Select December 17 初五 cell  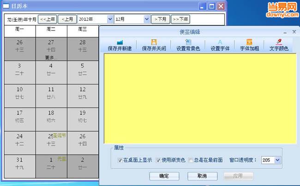pyautogui.click(x=20, y=120)
